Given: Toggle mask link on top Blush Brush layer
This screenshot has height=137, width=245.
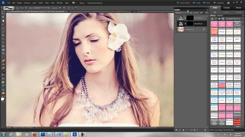Looking at the screenshot, I should pos(185,18).
